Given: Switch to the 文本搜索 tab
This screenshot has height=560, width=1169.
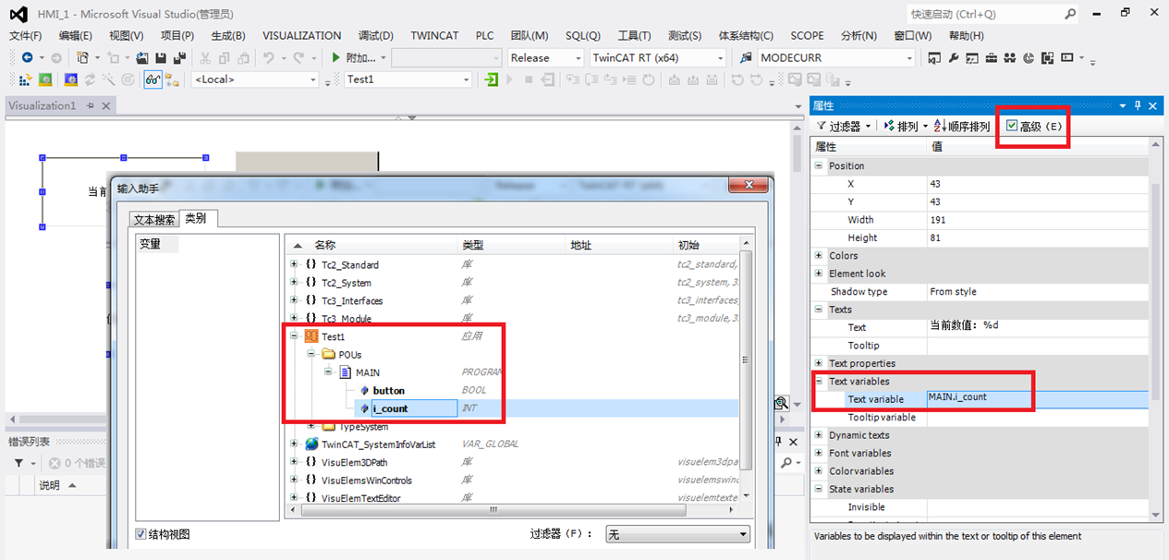Looking at the screenshot, I should tap(153, 219).
